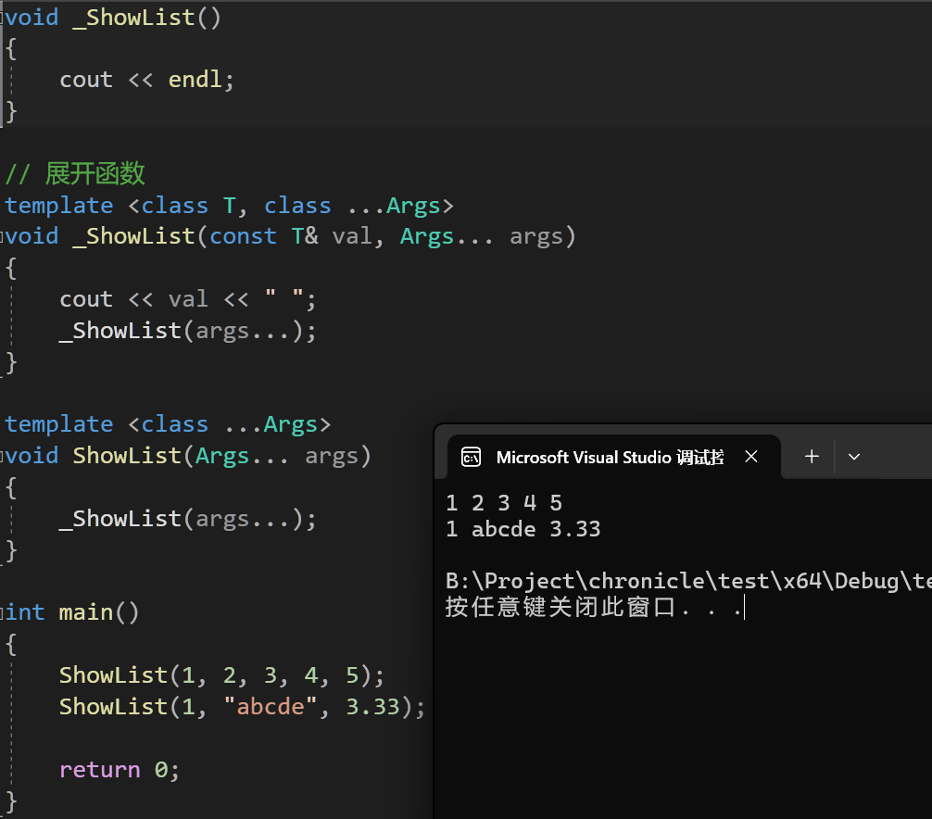Click the console icon in the terminal tab
Image resolution: width=932 pixels, height=819 pixels.
(471, 457)
